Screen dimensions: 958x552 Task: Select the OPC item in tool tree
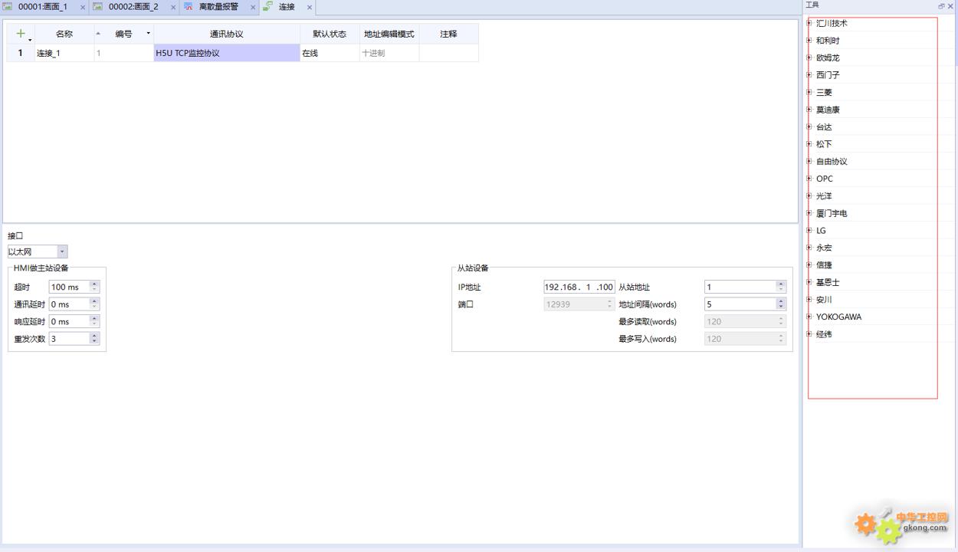[x=824, y=179]
